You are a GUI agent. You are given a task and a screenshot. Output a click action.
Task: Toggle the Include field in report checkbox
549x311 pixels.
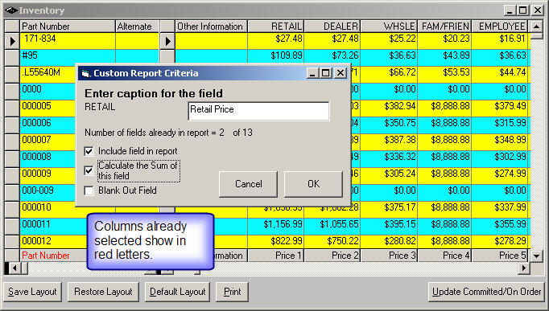[x=89, y=151]
